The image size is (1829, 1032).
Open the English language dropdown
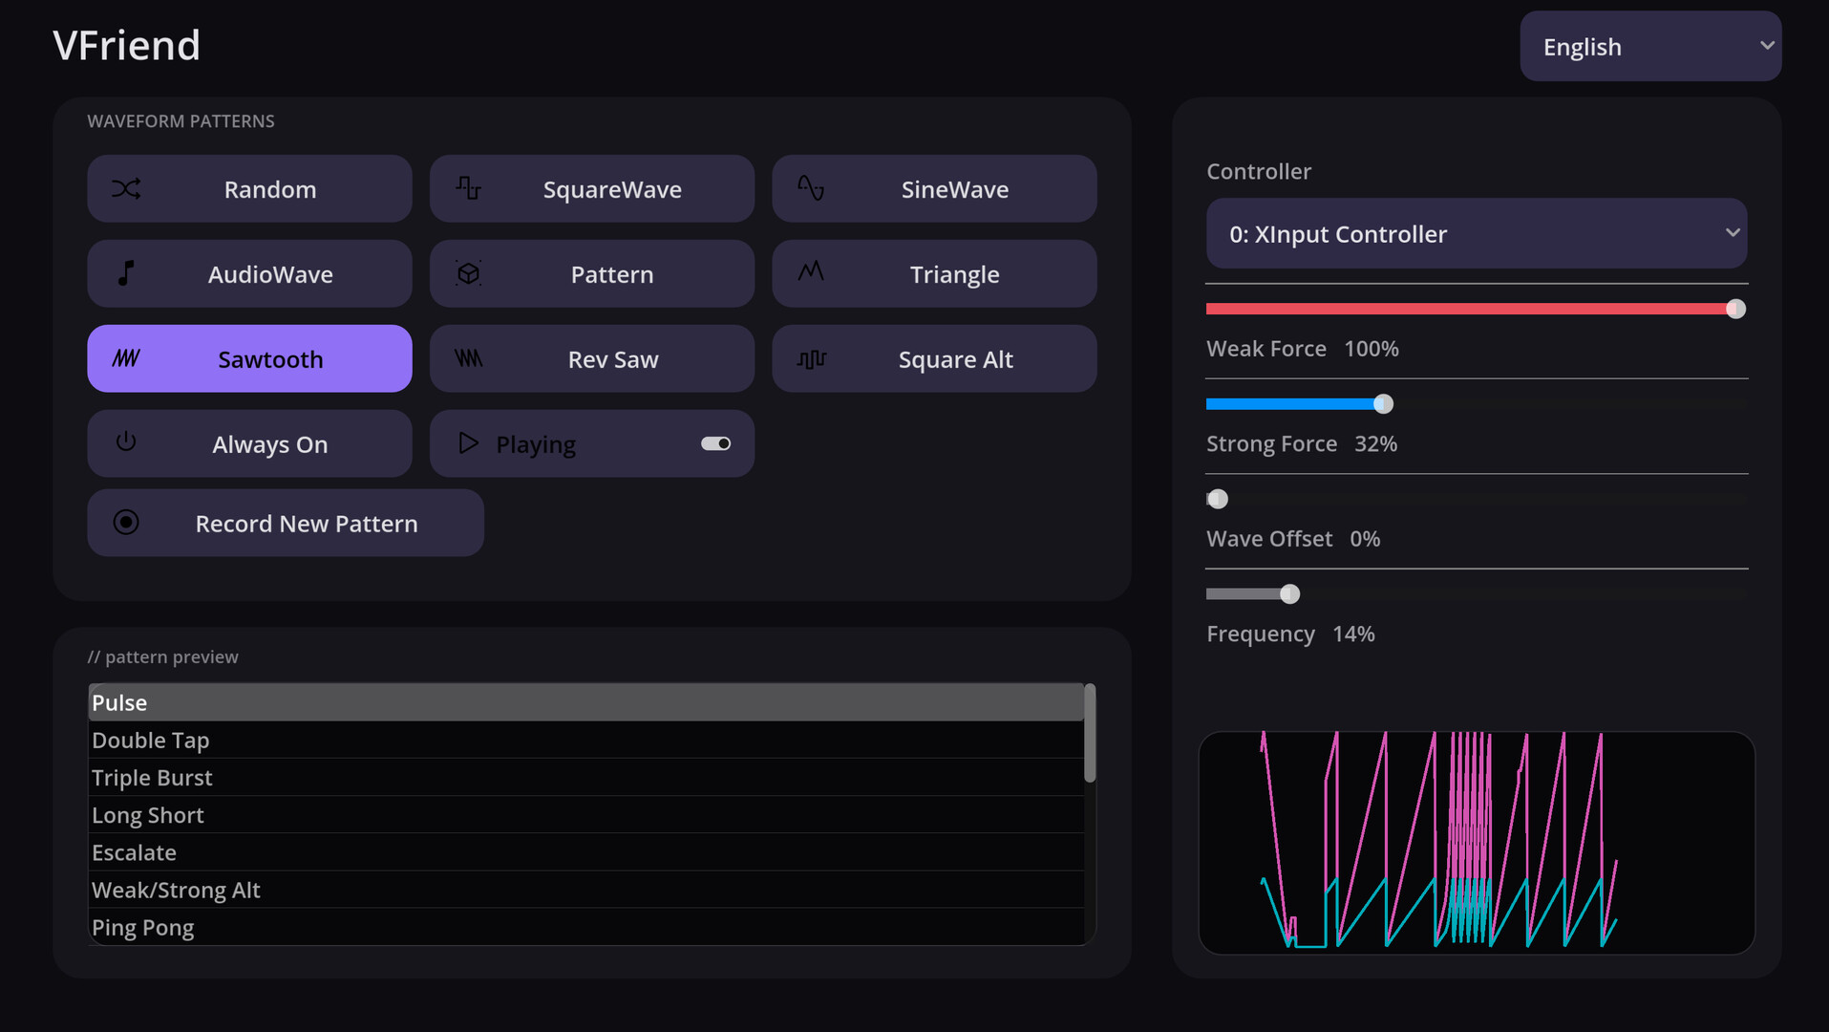(x=1650, y=46)
